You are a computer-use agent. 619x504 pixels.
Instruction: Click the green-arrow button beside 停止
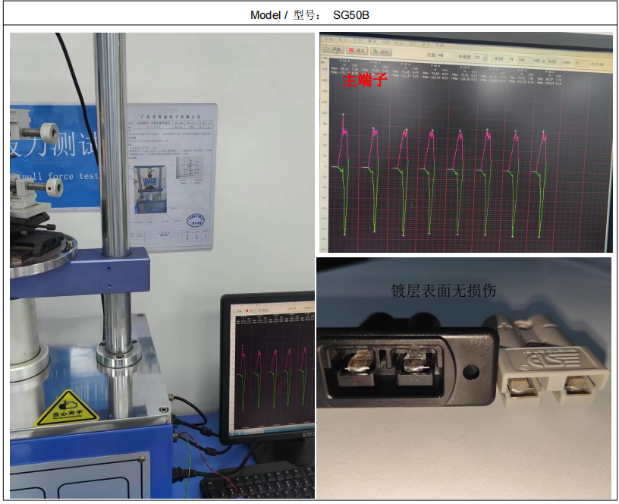[x=381, y=52]
